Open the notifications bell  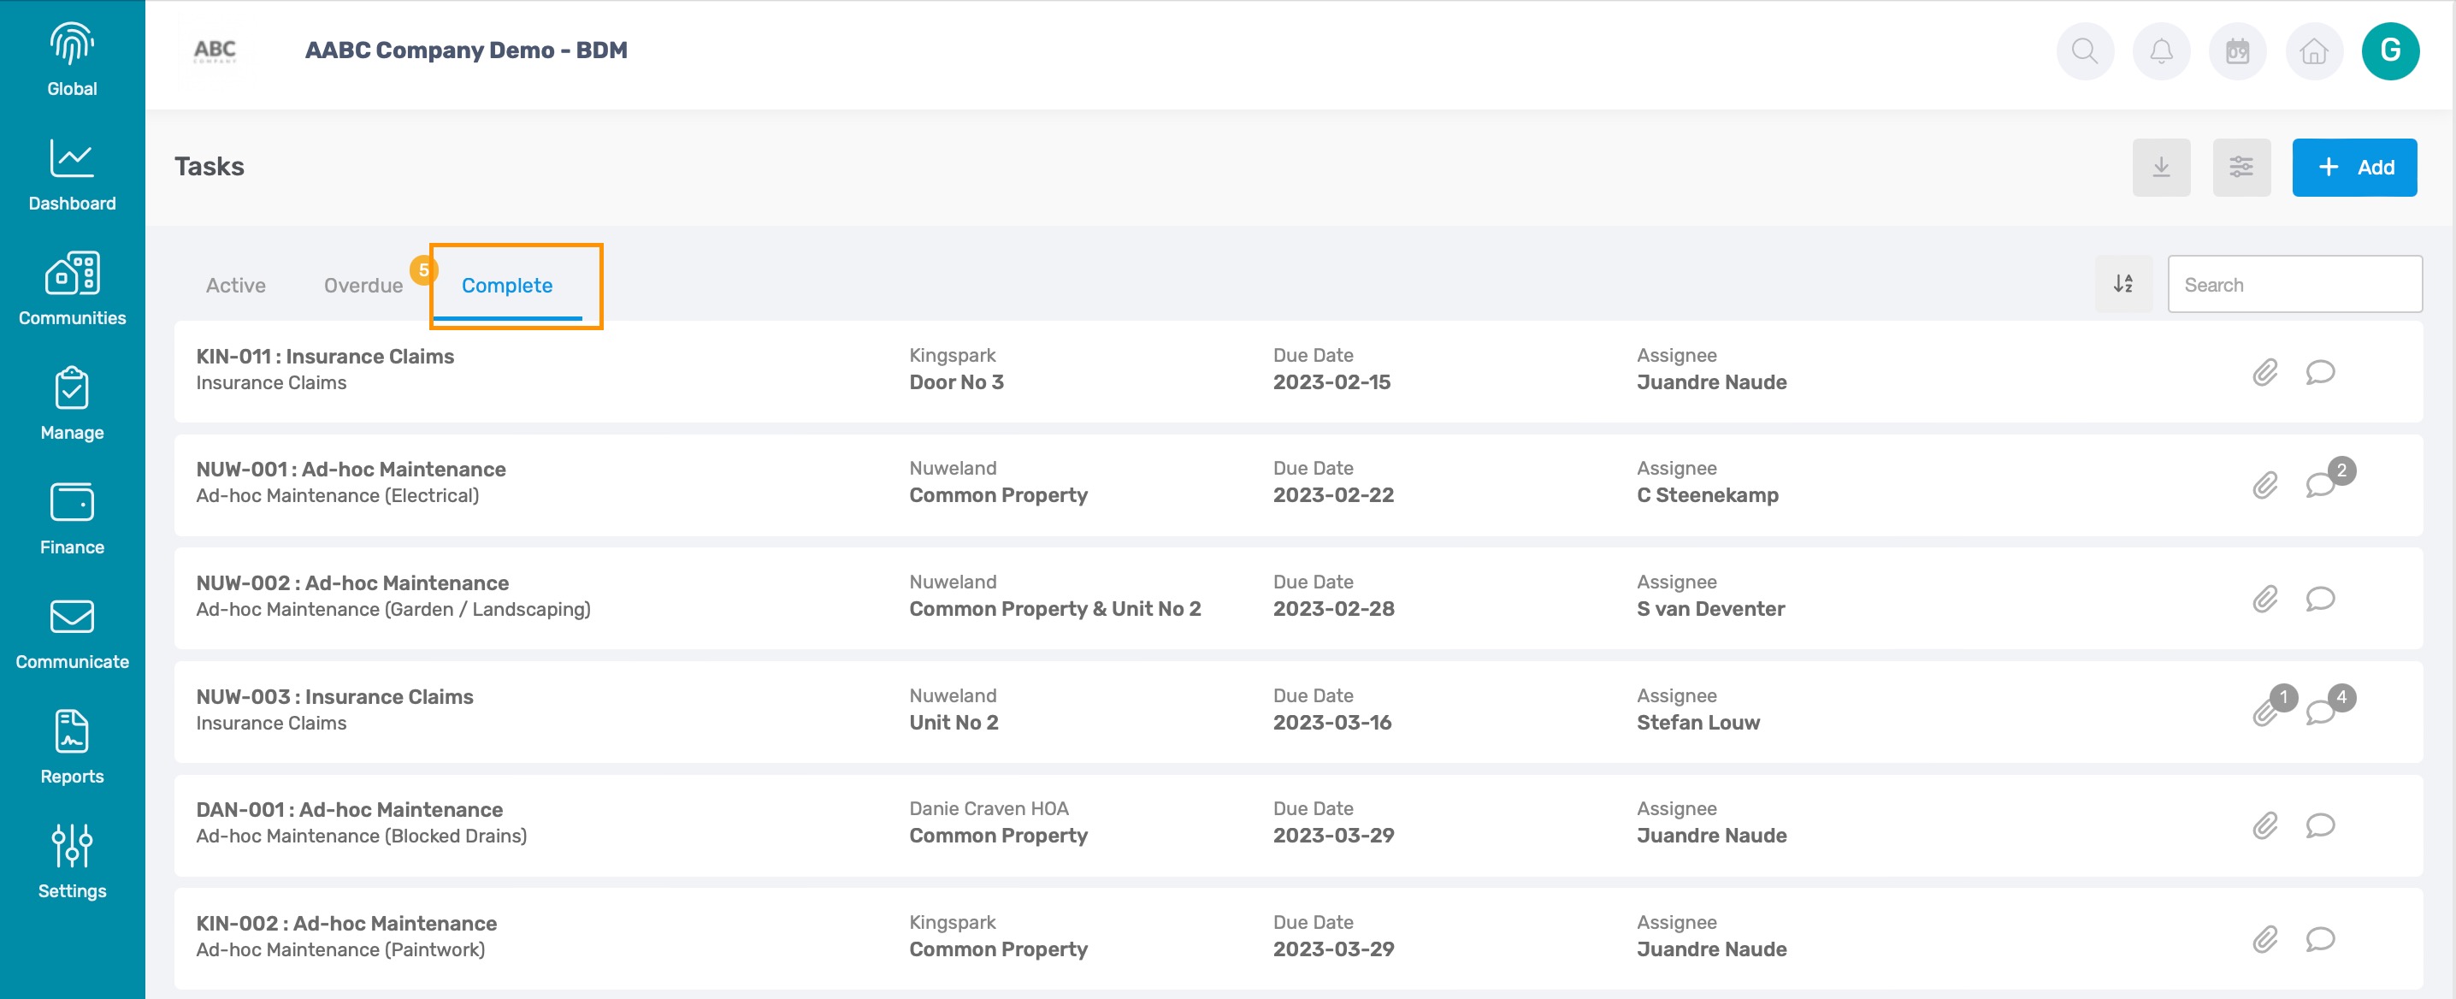coord(2160,51)
